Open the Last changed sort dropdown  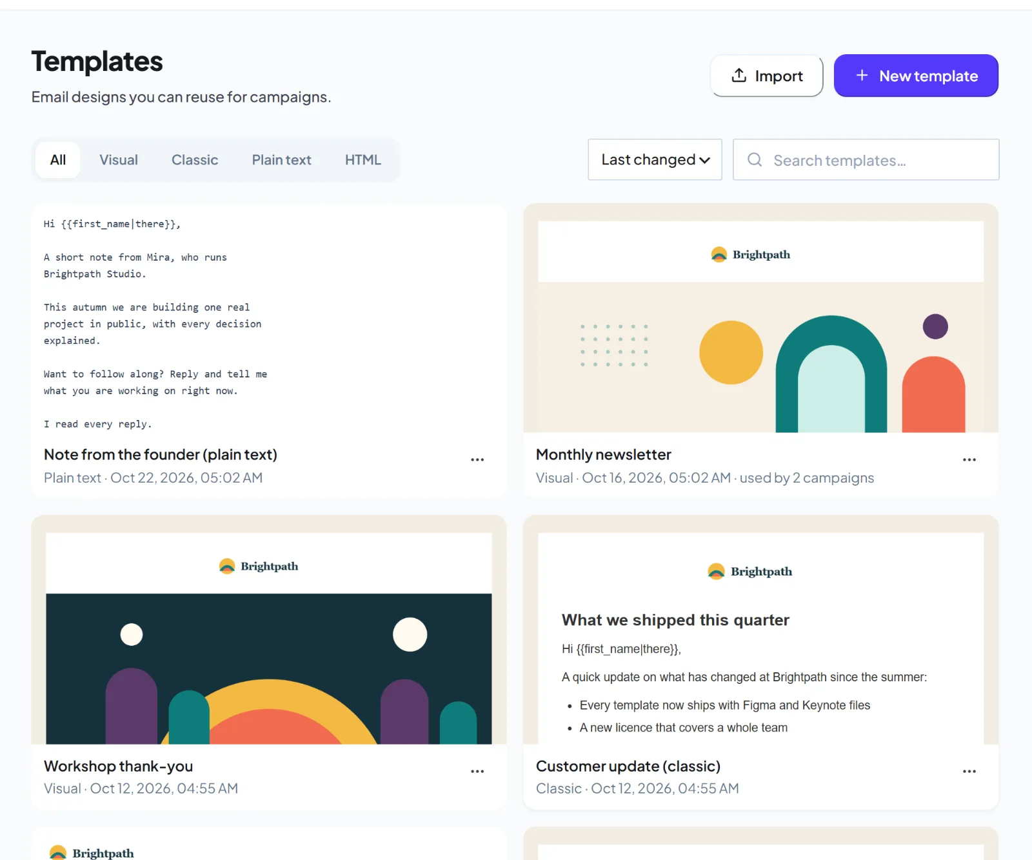[655, 159]
